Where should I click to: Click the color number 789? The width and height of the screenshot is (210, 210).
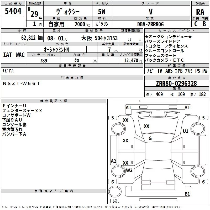click(x=44, y=61)
